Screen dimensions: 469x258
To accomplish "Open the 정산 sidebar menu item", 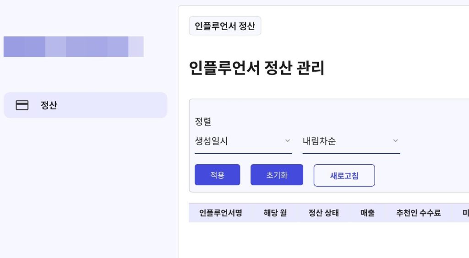I will point(85,105).
